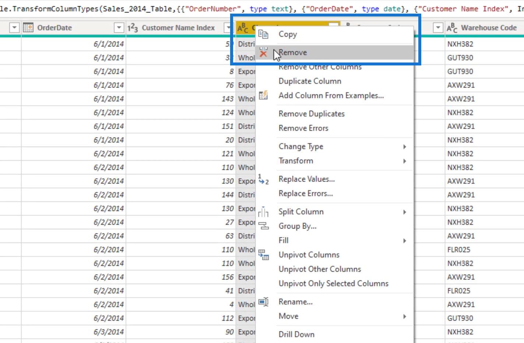
Task: Select FLR025 cell in the row with index 41
Action: tap(484, 290)
